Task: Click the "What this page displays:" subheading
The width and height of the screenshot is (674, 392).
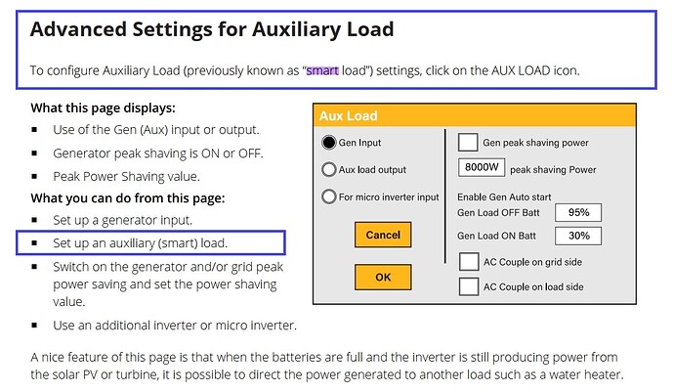Action: click(104, 108)
